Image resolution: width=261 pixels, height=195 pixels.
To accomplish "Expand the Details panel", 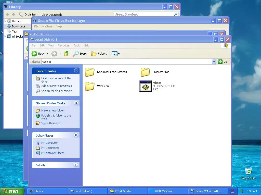I will 76,165.
